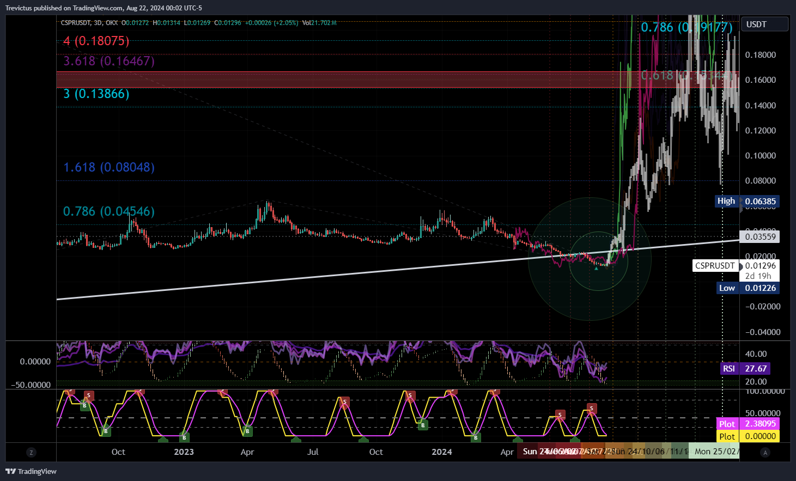796x481 pixels.
Task: Click the CSPRUSDT symbol in the chart header
Action: [75, 23]
